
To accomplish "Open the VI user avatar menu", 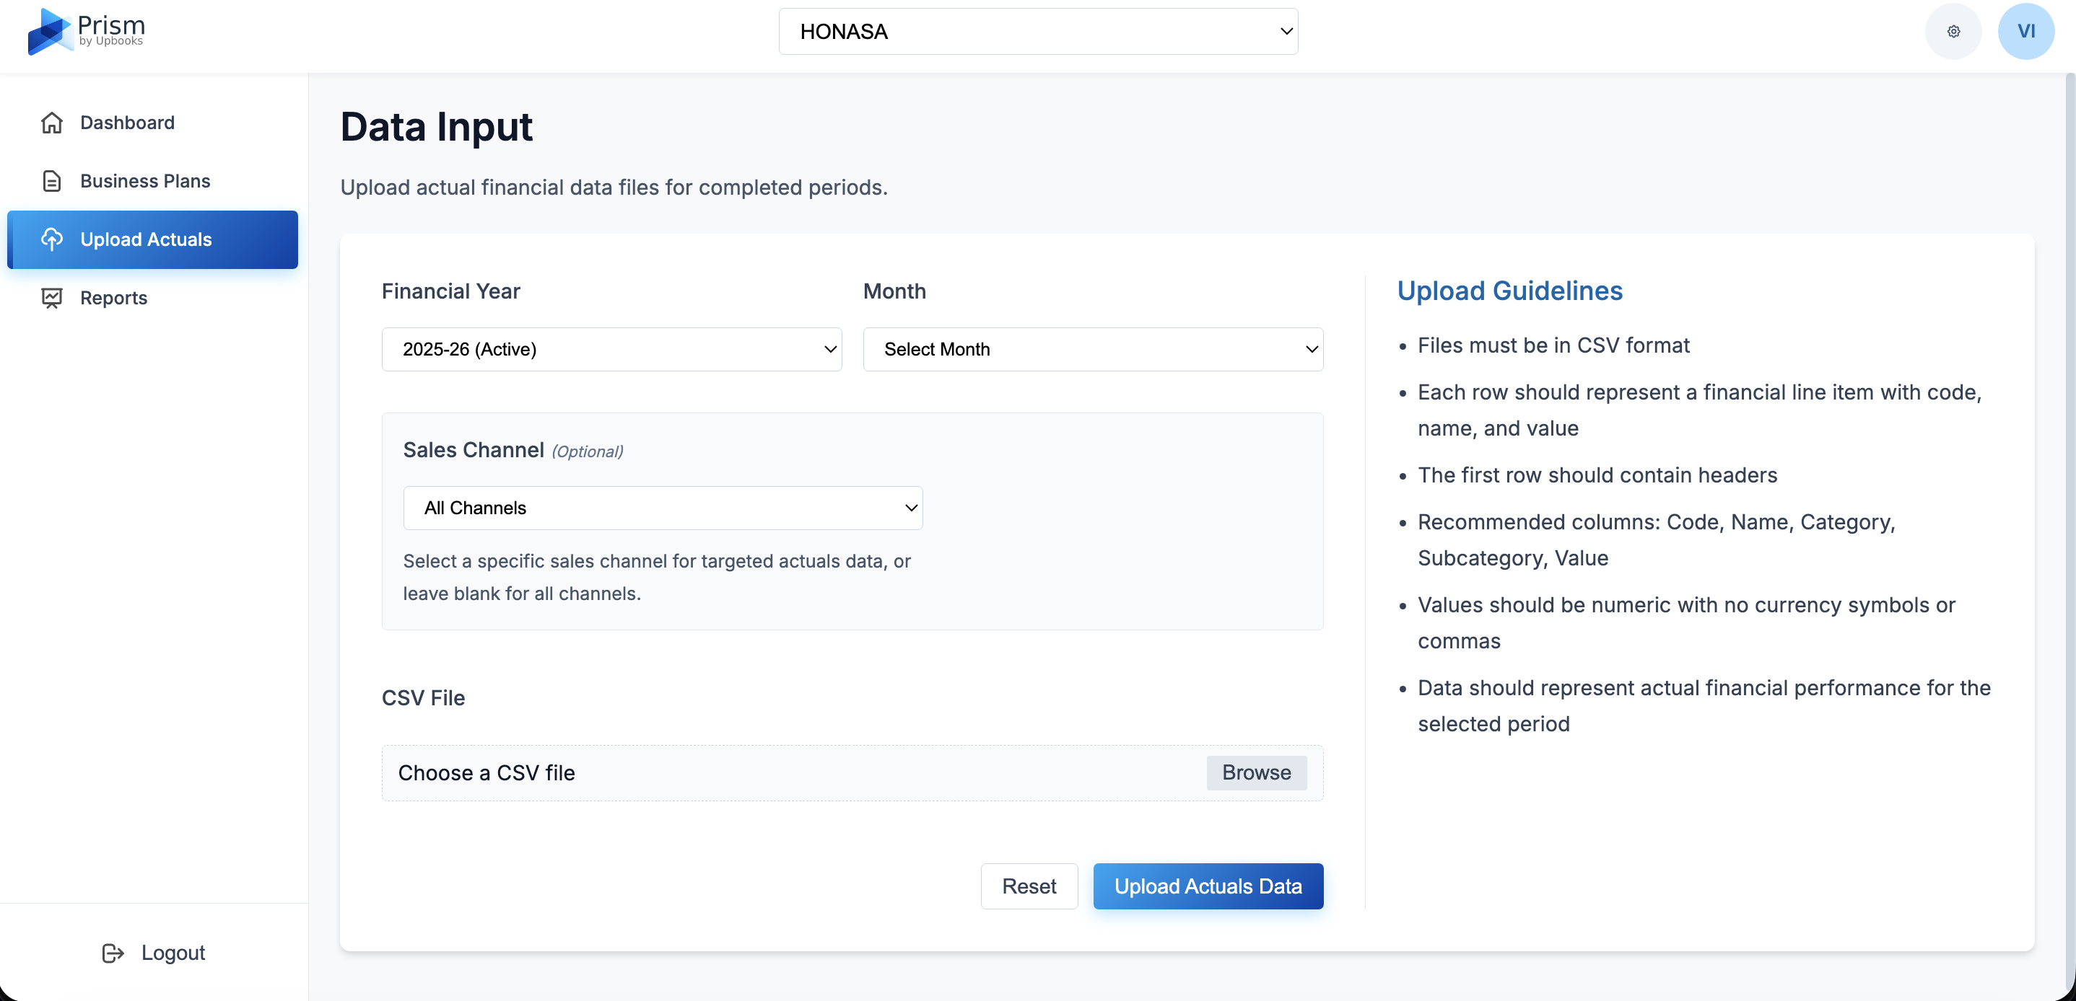I will [x=2025, y=32].
